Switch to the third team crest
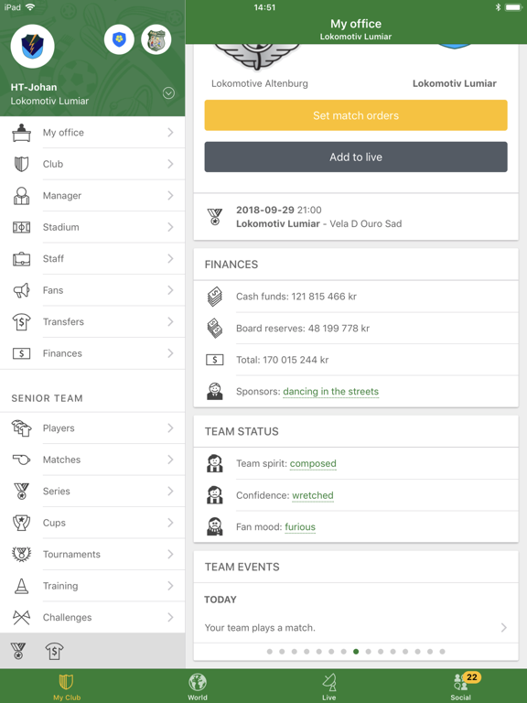The image size is (527, 703). coord(156,39)
